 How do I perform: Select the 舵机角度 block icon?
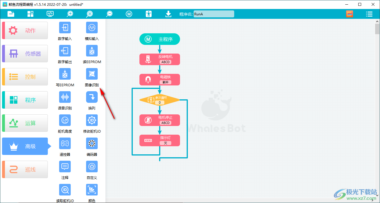[x=65, y=120]
